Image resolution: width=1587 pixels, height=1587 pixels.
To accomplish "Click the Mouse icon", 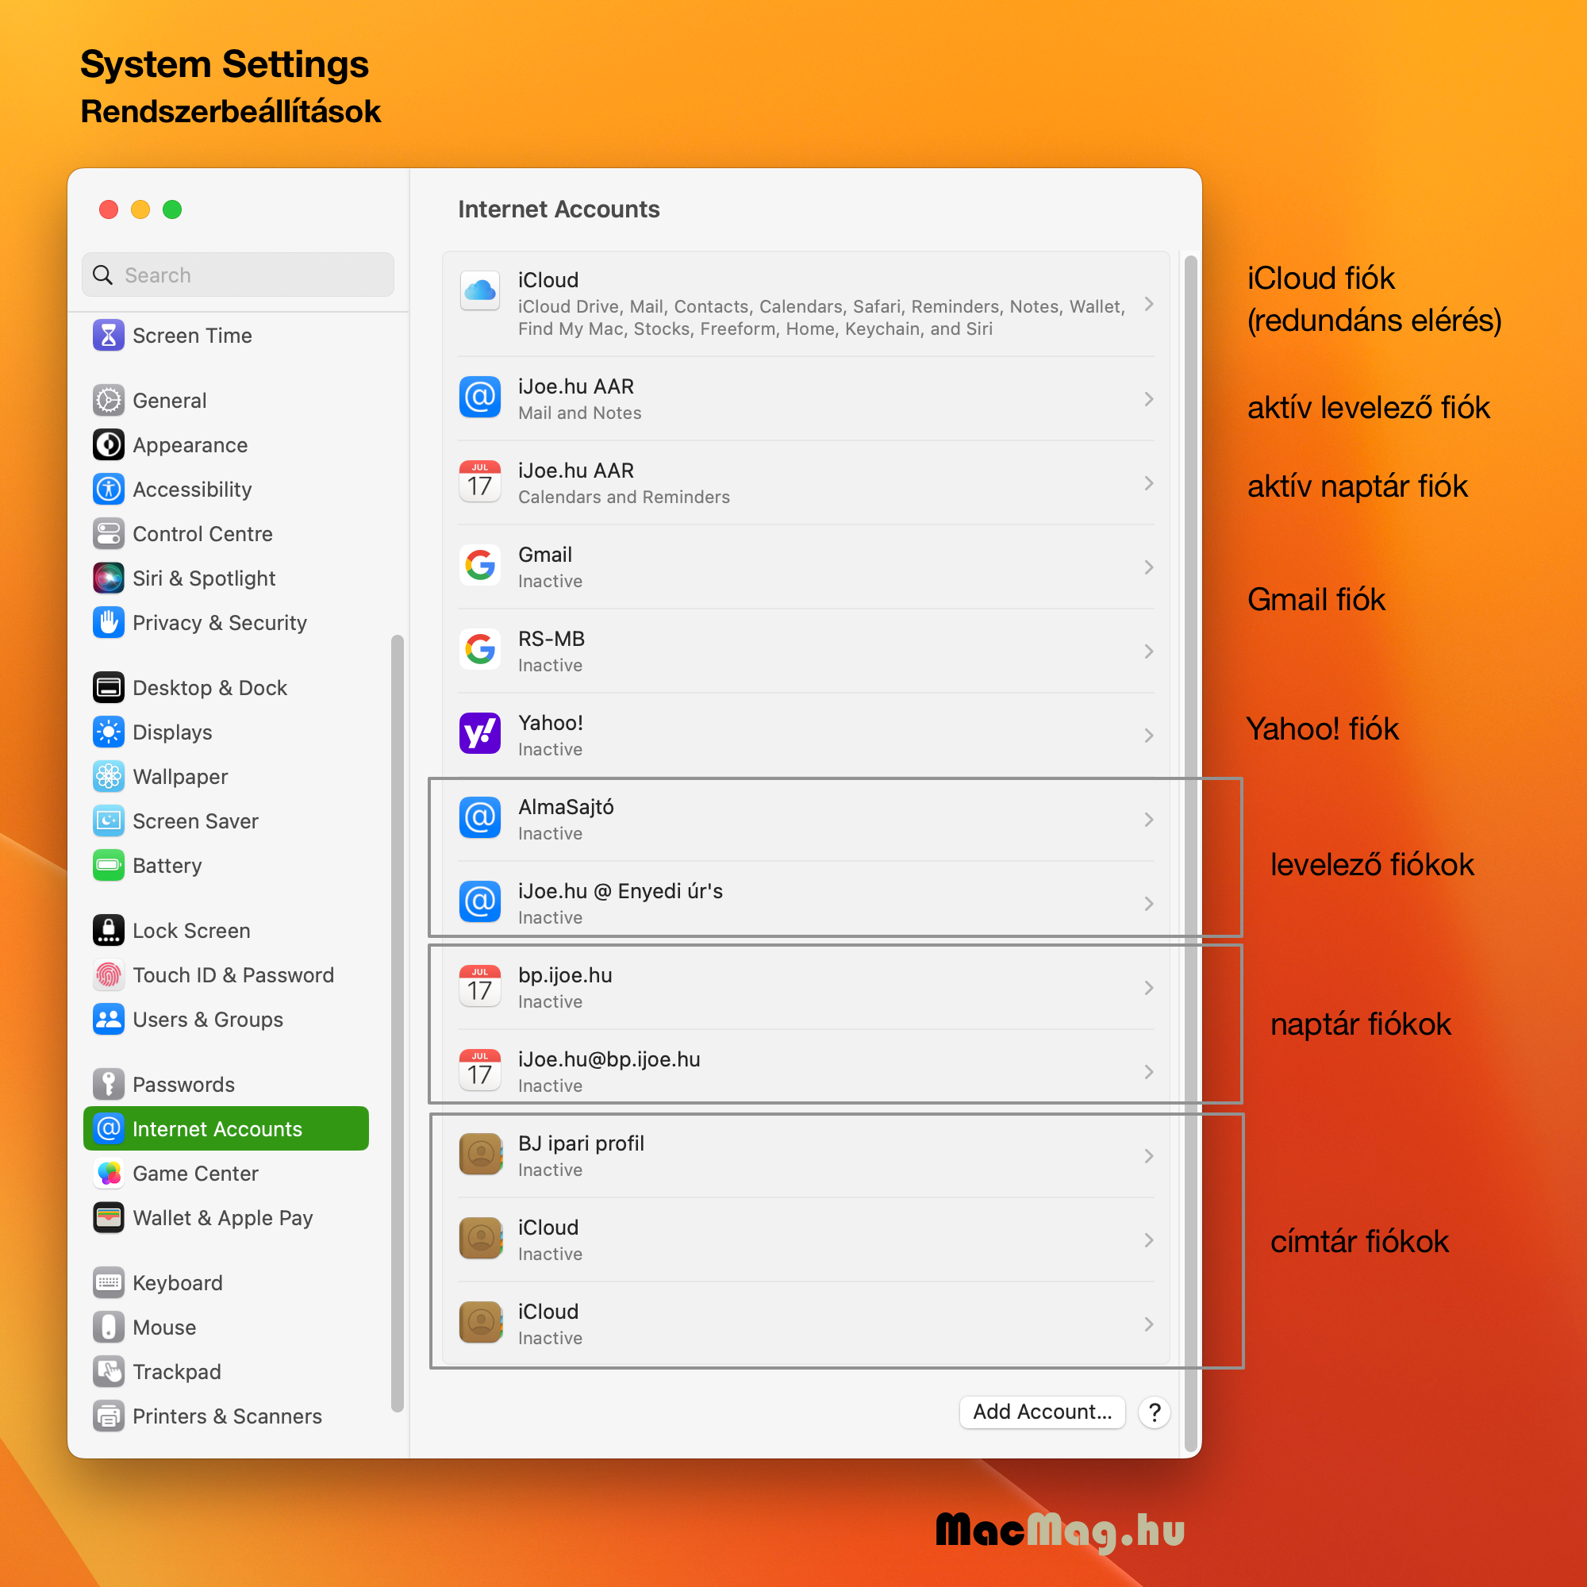I will [x=109, y=1327].
